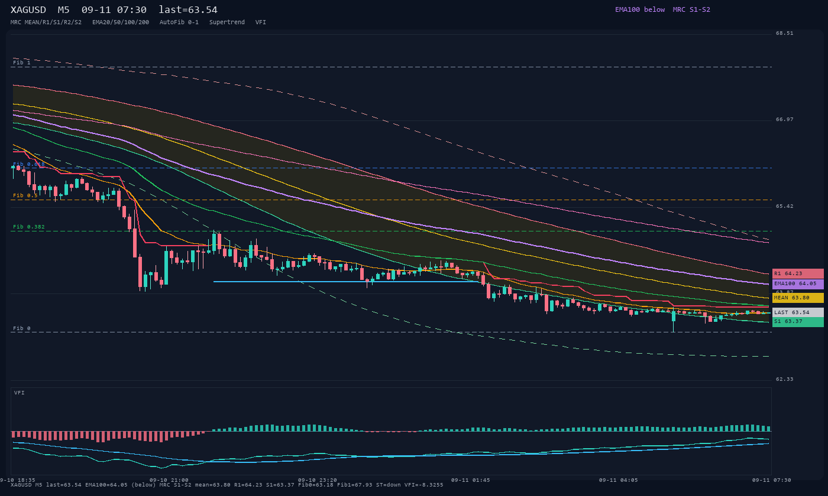This screenshot has width=828, height=496.
Task: Click the 09-11 01:45 time axis label
Action: tap(471, 480)
